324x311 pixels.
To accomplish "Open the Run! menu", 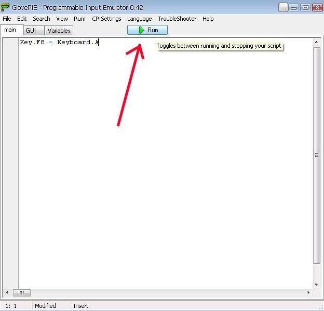I will click(79, 19).
